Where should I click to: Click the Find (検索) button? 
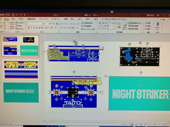[x=148, y=23]
